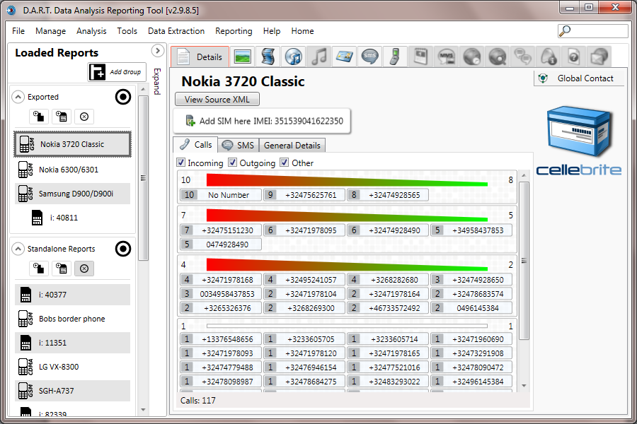Open the Videos filmstrip tab

[x=268, y=57]
